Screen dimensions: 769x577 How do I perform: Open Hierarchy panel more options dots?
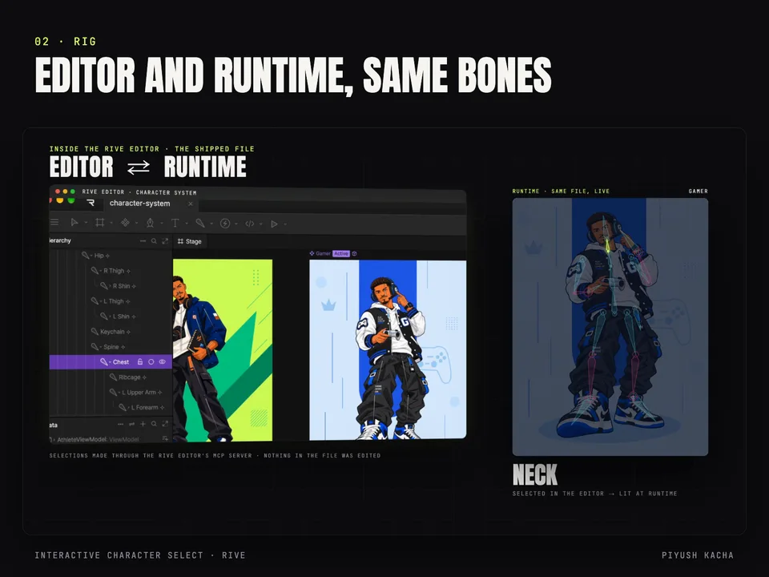(143, 241)
